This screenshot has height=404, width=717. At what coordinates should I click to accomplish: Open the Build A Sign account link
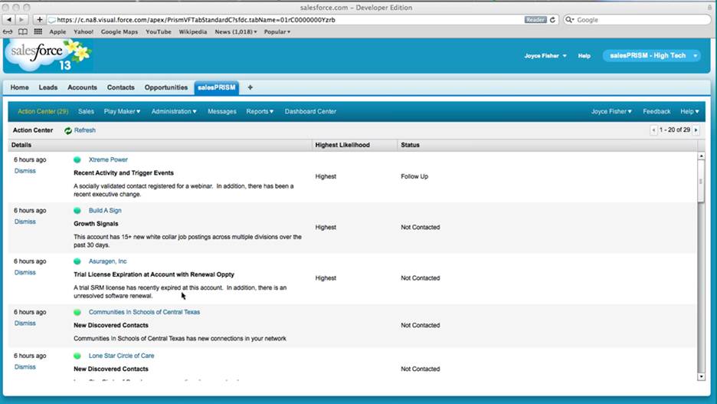[105, 211]
